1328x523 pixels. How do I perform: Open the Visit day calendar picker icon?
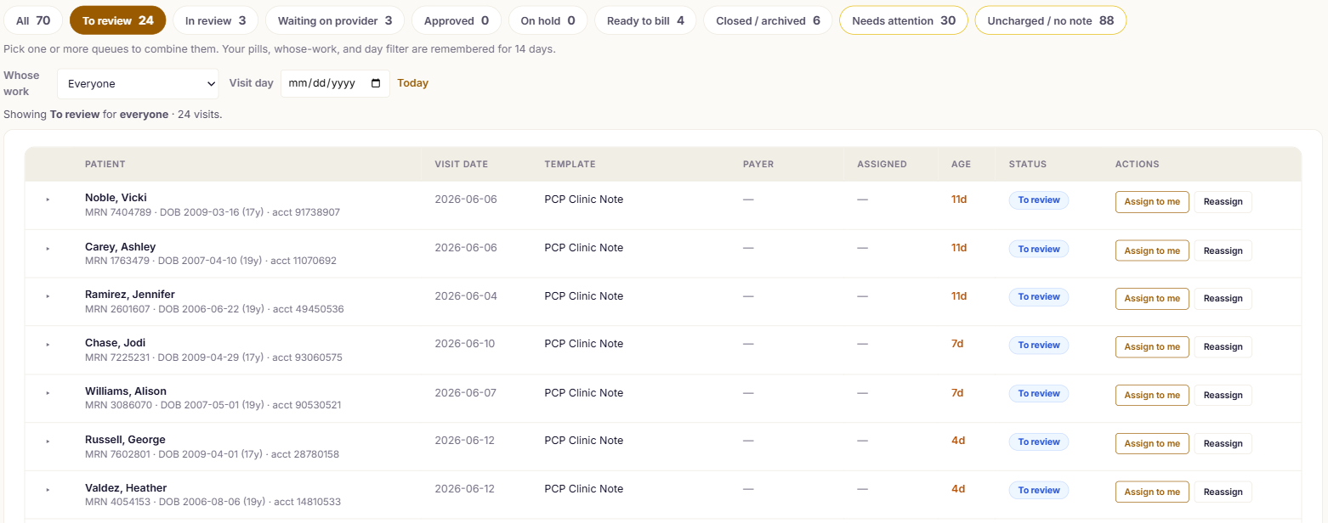pyautogui.click(x=377, y=83)
